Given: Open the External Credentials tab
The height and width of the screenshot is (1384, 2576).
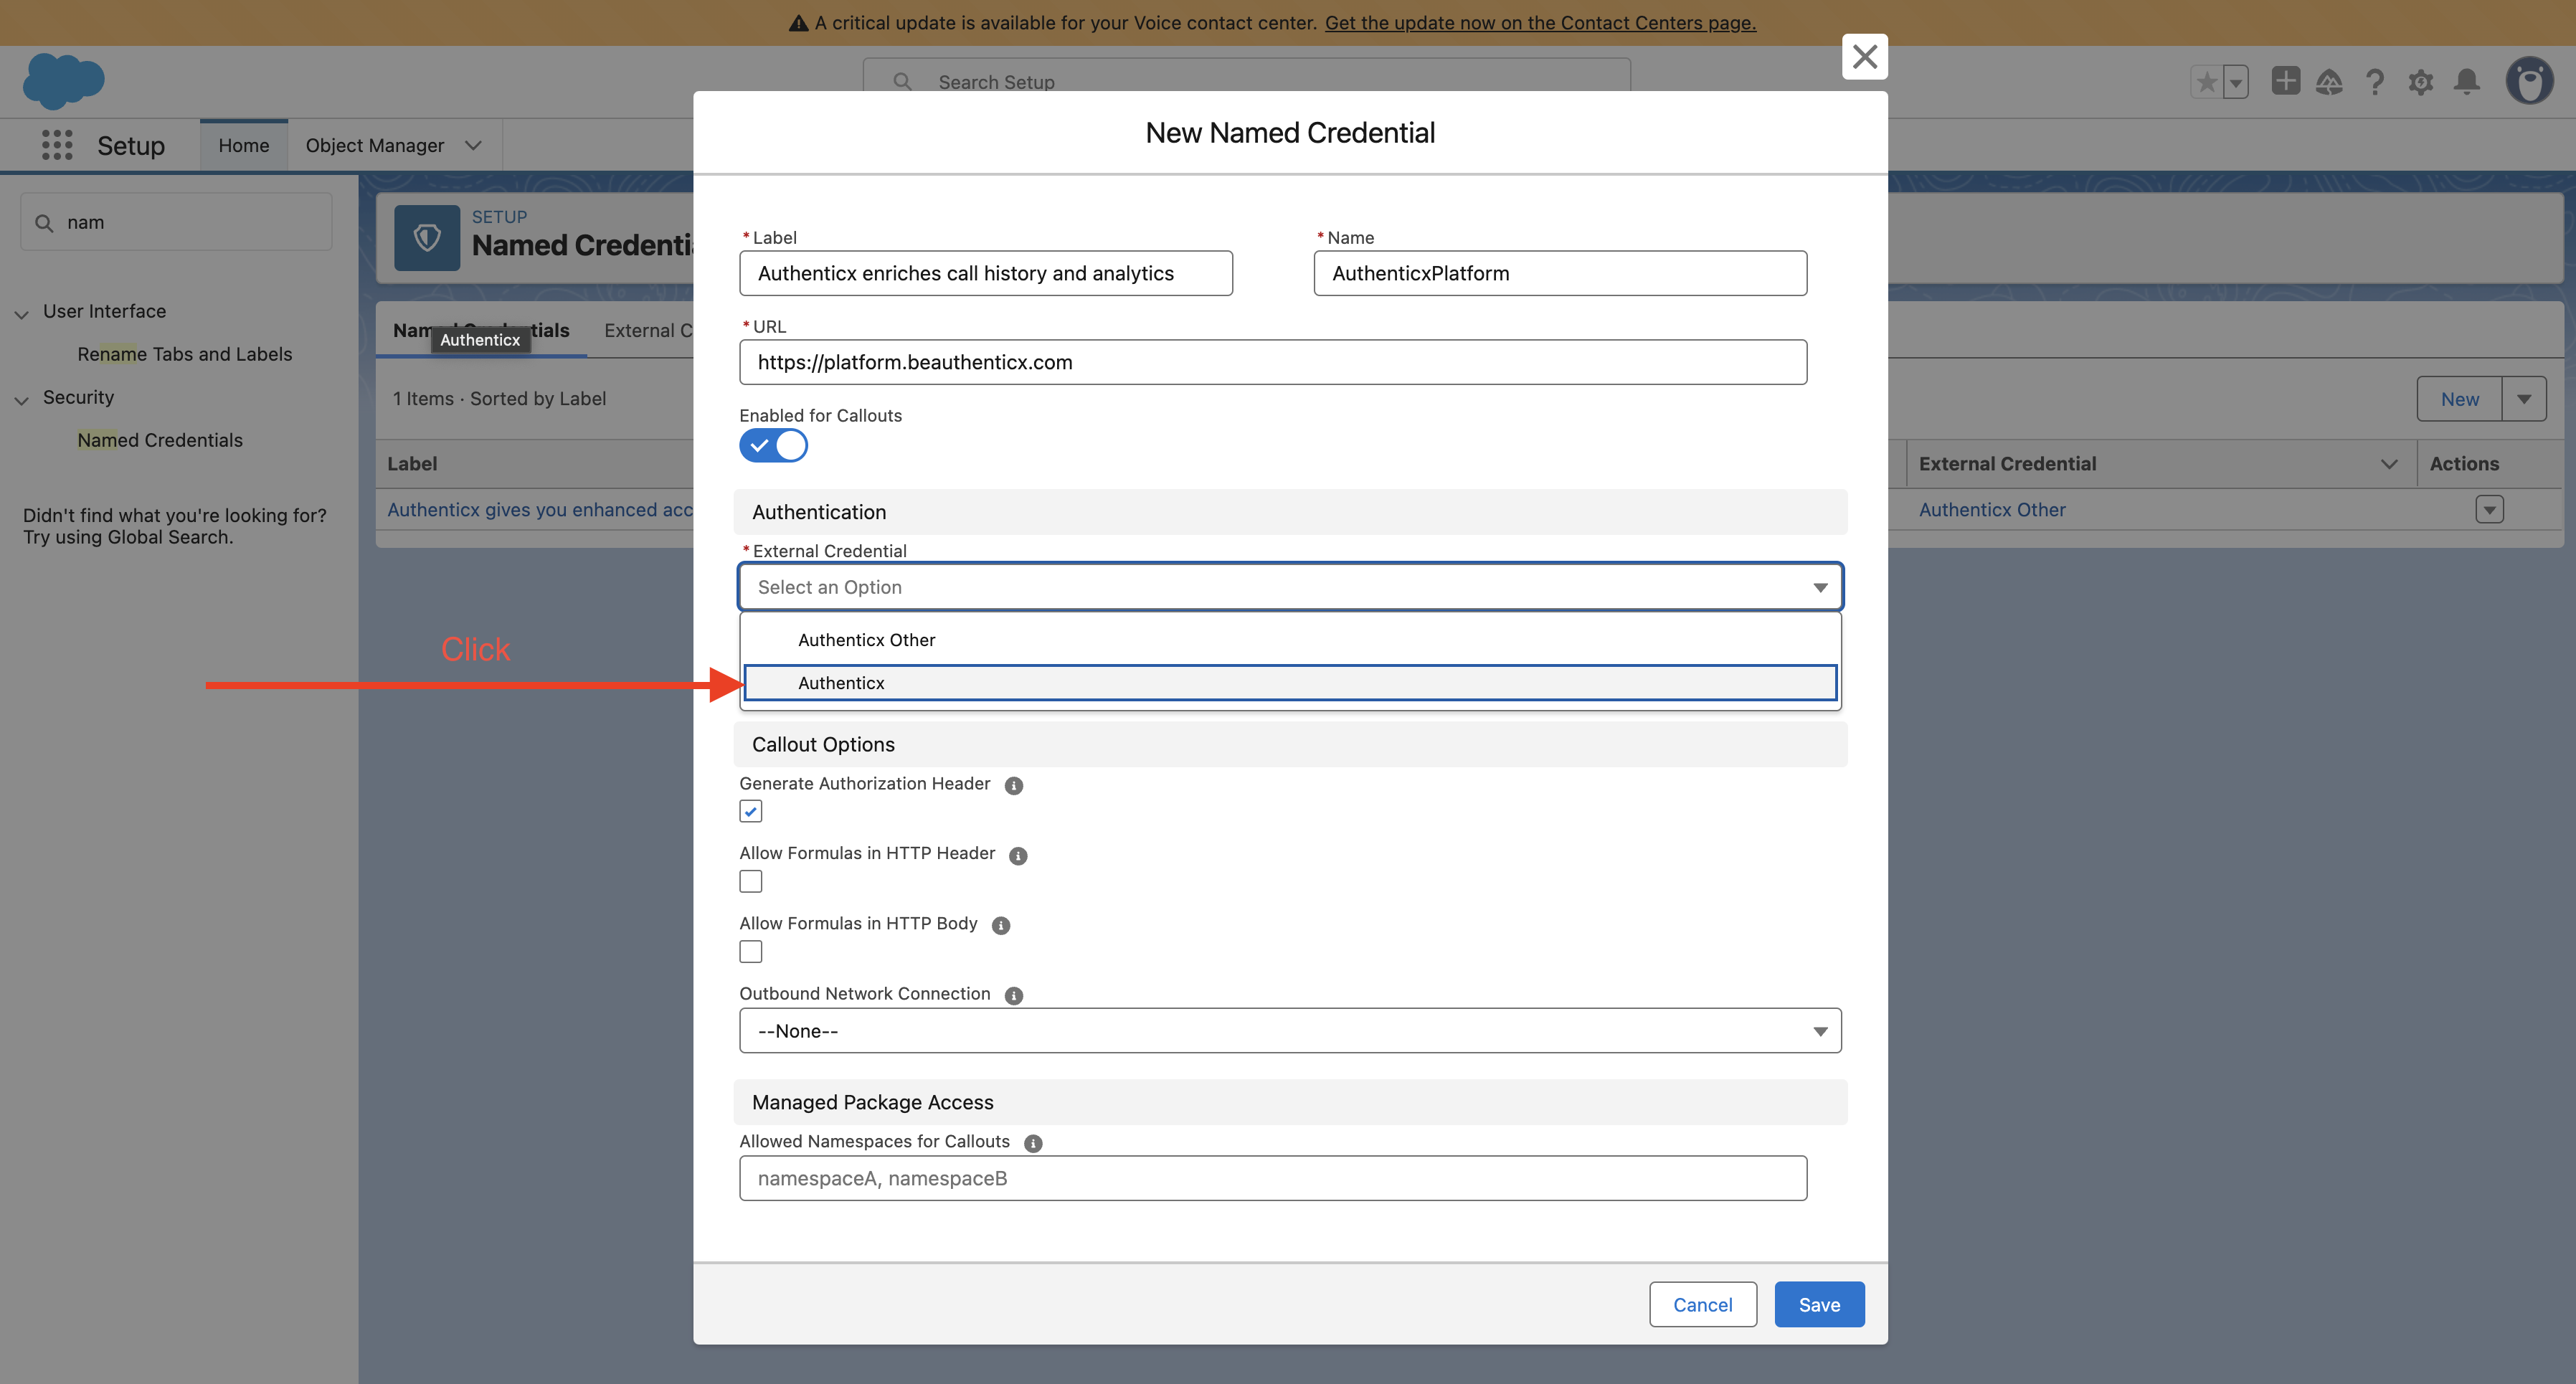Looking at the screenshot, I should coord(648,330).
